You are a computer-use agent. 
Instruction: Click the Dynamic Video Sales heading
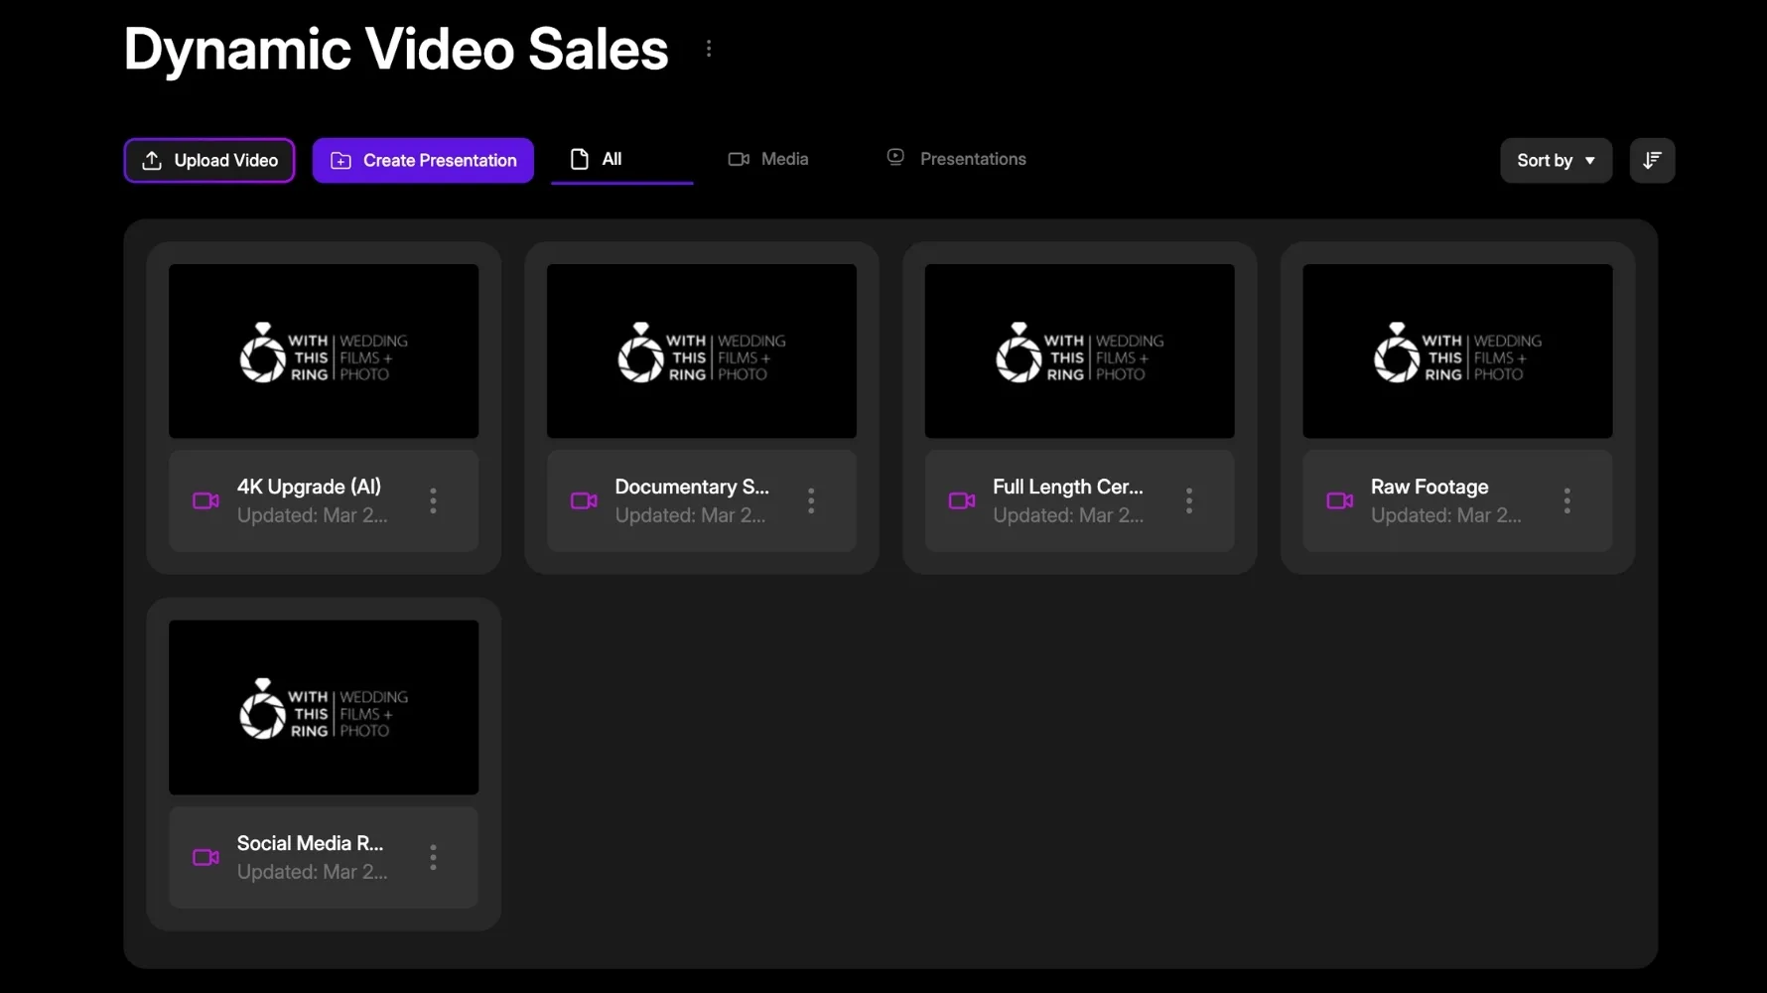click(396, 49)
